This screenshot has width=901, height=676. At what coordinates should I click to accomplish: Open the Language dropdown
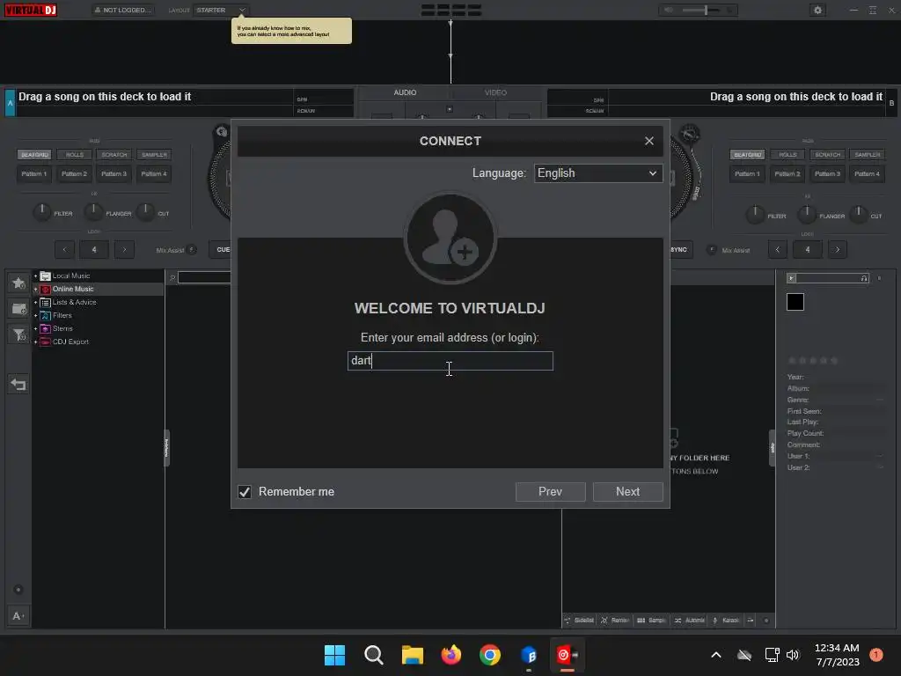click(598, 173)
